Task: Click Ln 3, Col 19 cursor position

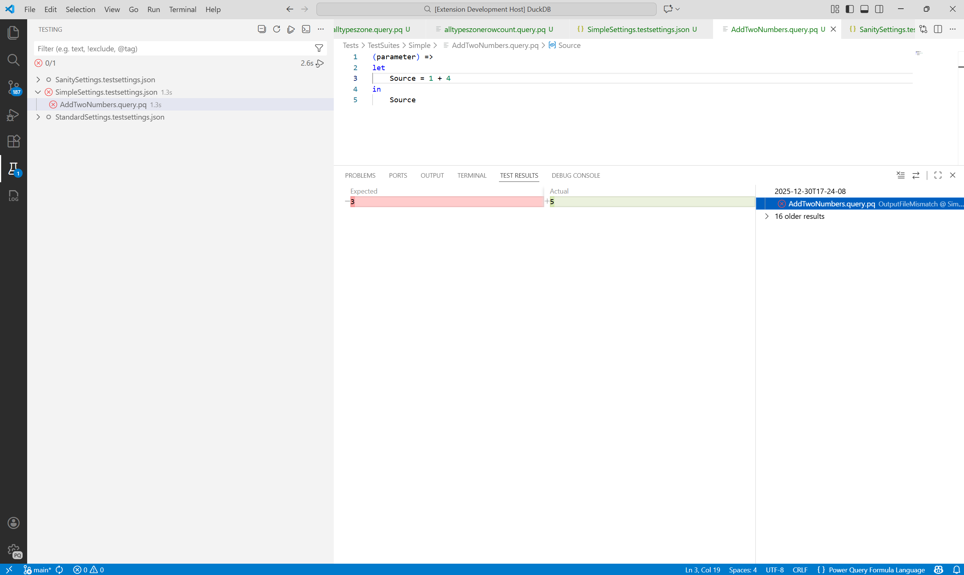Action: point(703,570)
